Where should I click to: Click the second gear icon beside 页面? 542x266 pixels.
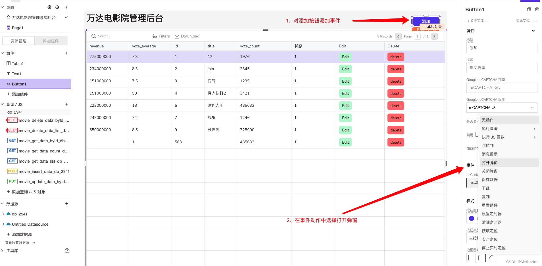[x=57, y=7]
